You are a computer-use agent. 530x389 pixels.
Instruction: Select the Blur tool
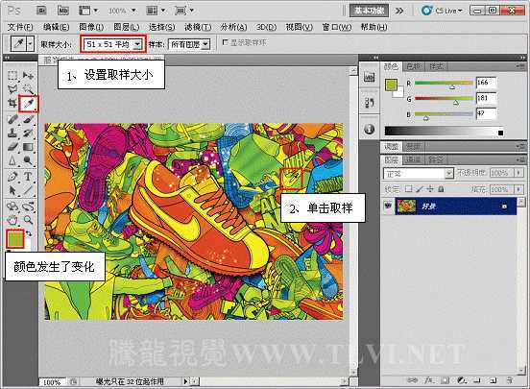(x=12, y=160)
